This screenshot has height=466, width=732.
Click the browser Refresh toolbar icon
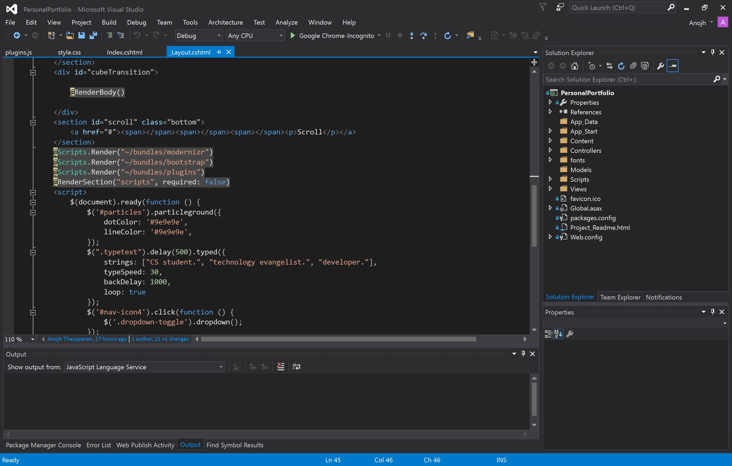[448, 36]
